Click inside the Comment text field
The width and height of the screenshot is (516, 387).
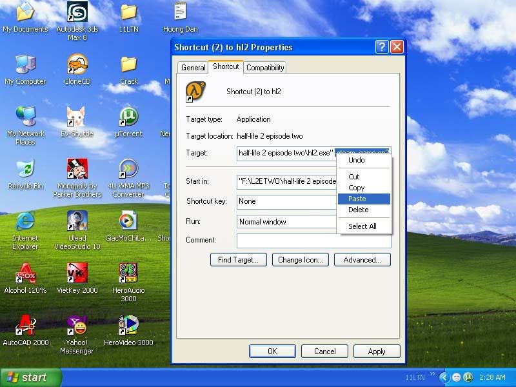point(314,241)
